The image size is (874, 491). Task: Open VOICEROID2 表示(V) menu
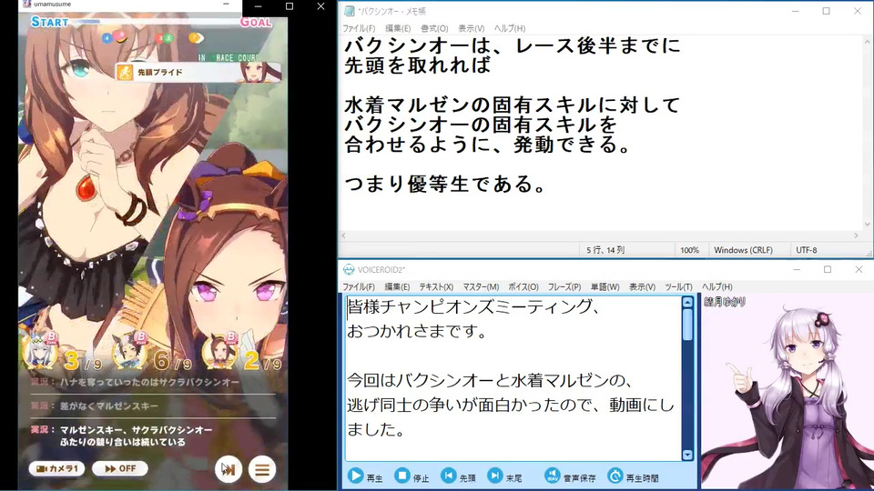pos(642,286)
